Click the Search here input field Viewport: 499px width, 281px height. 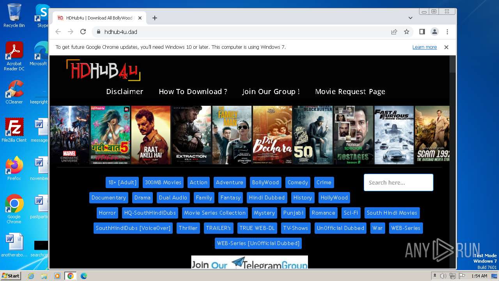click(x=398, y=183)
